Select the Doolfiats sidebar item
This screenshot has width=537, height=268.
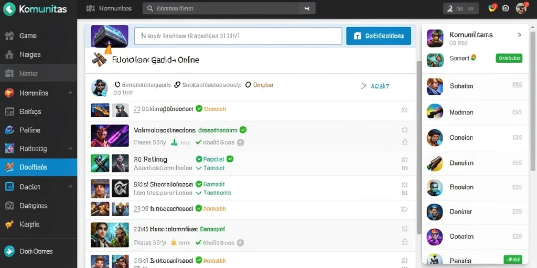(x=38, y=167)
